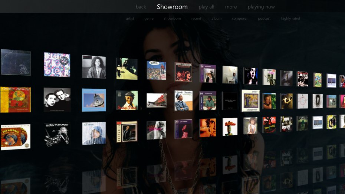Open the curly-haired man black-and-white album
The height and width of the screenshot is (194, 345).
tap(94, 67)
